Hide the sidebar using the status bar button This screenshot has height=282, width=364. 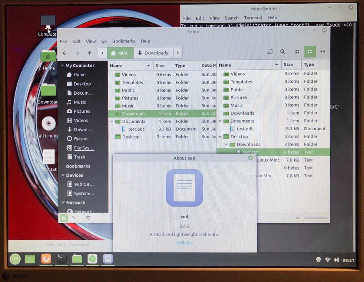[88, 218]
